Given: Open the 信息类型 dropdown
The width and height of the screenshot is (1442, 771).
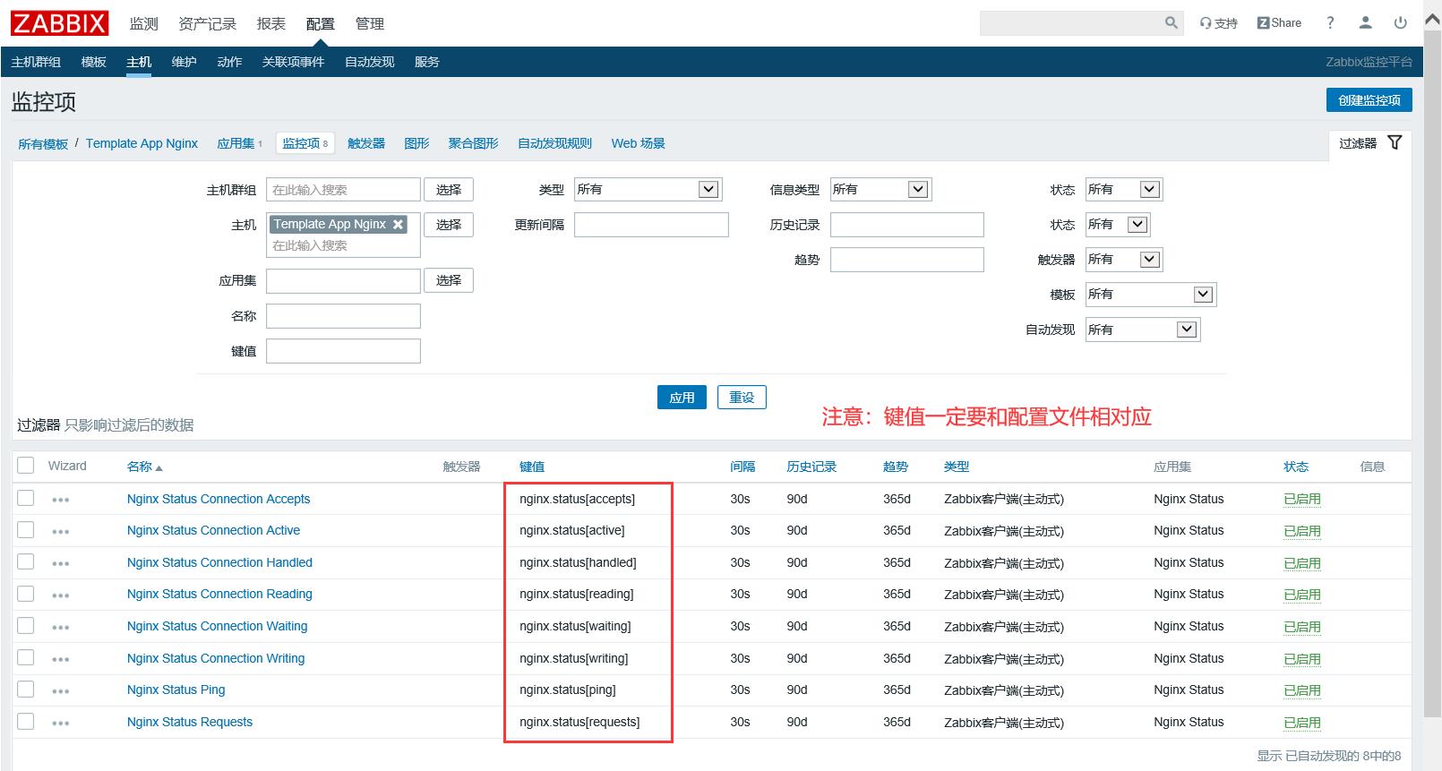Looking at the screenshot, I should point(880,189).
